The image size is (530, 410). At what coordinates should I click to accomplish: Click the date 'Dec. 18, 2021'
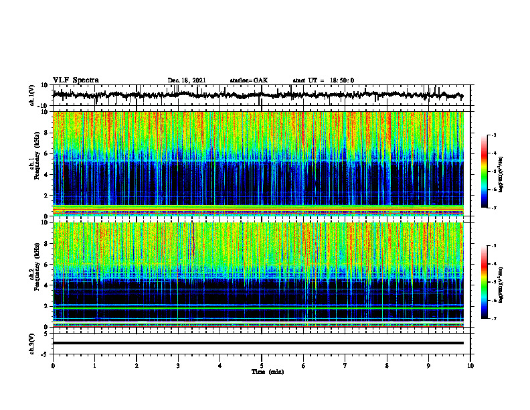coord(187,80)
